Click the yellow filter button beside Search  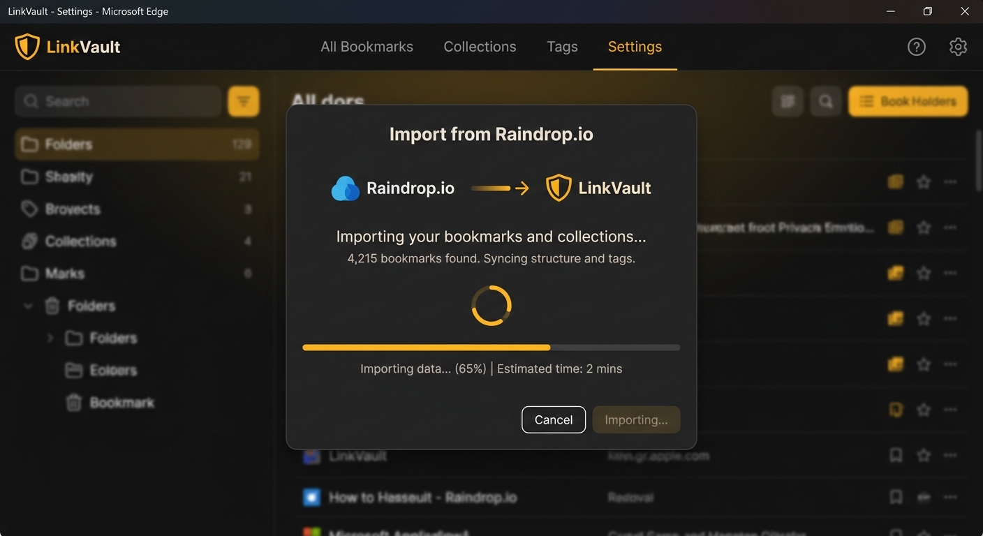[244, 101]
